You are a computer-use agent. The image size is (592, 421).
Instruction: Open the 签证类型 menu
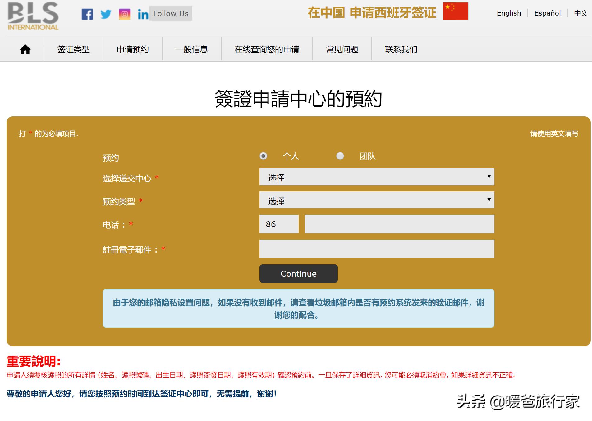tap(73, 49)
